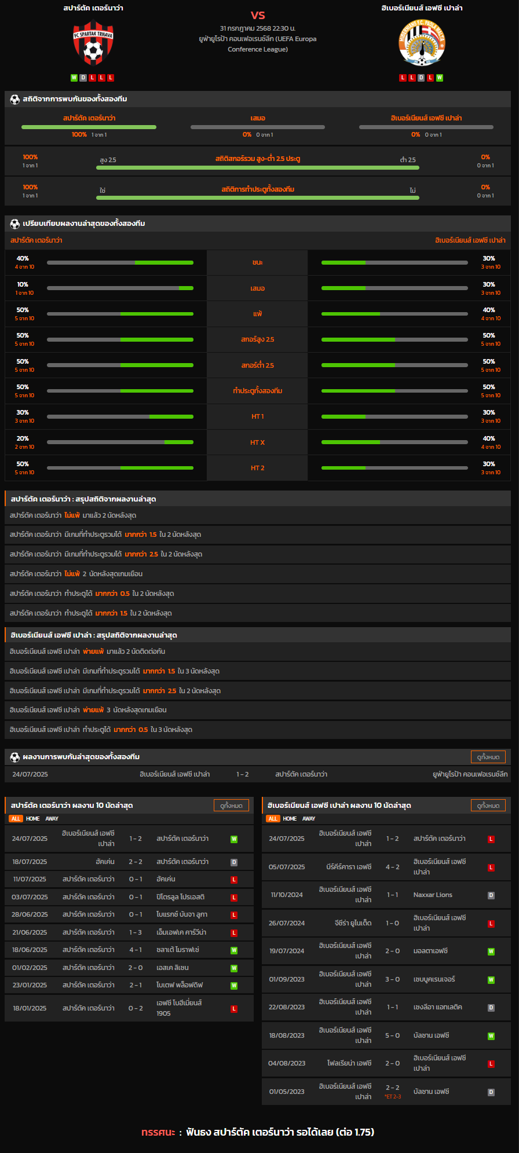Open 'ดูทั้งหมด' in recent head-to-head meetings section

tap(488, 757)
